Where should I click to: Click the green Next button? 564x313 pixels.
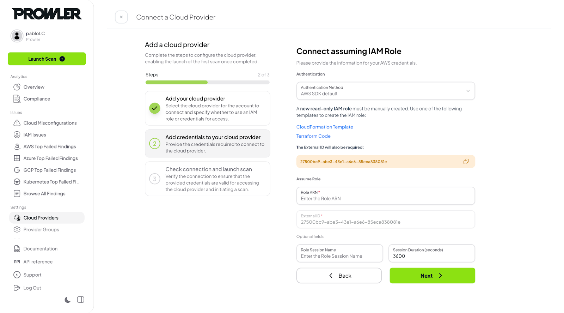click(432, 276)
